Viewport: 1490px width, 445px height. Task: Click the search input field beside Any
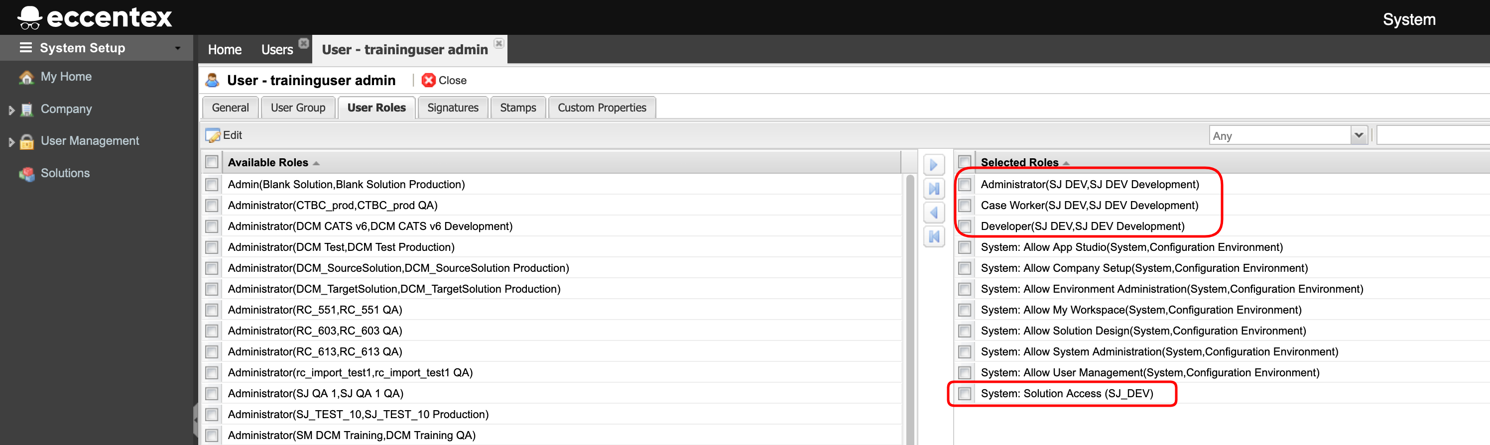[1433, 135]
